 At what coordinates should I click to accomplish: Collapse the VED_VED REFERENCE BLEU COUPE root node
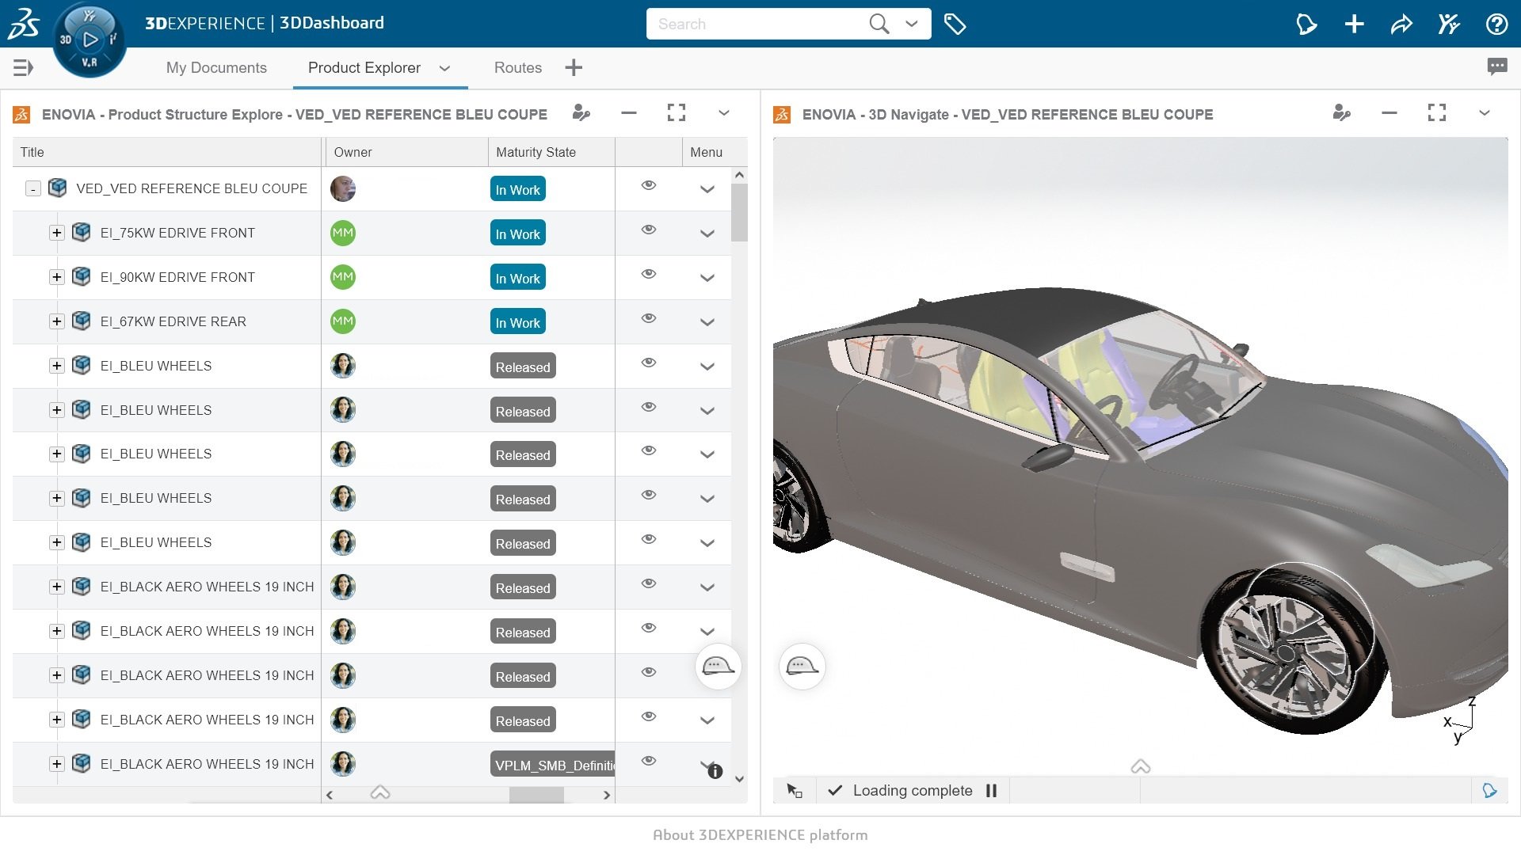click(x=33, y=188)
